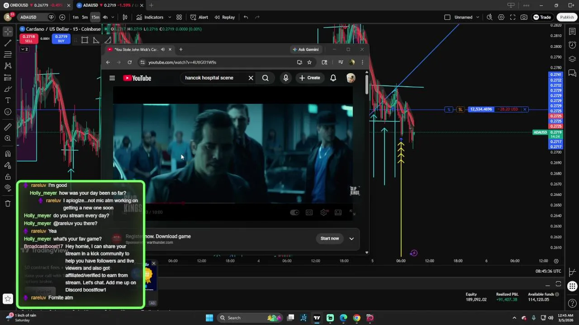
Task: Select the zoom in tool
Action: tap(8, 138)
